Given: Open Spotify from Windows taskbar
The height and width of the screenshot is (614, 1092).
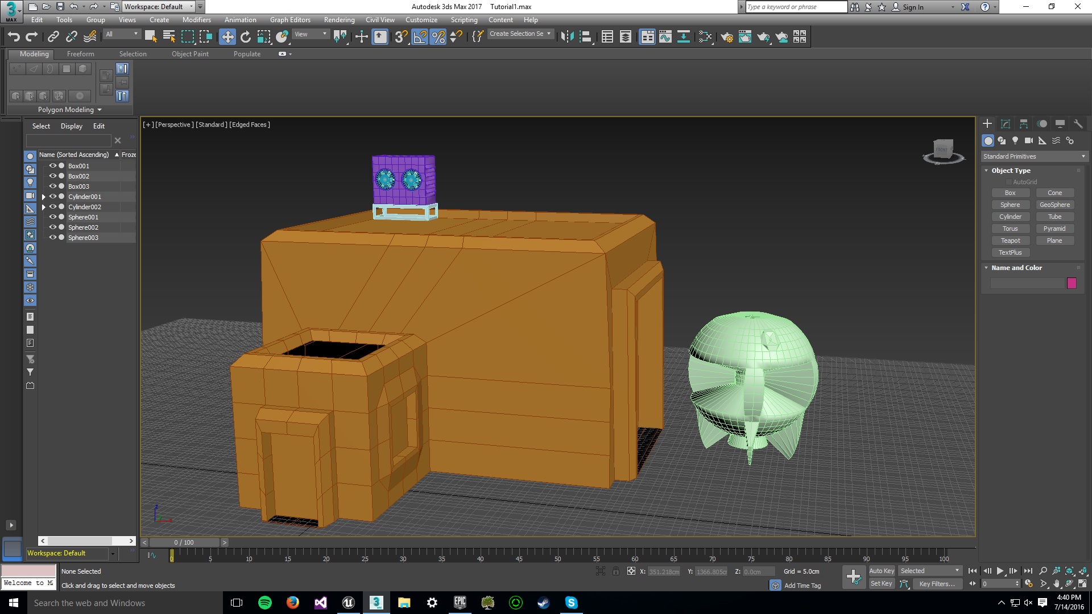Looking at the screenshot, I should [x=265, y=603].
